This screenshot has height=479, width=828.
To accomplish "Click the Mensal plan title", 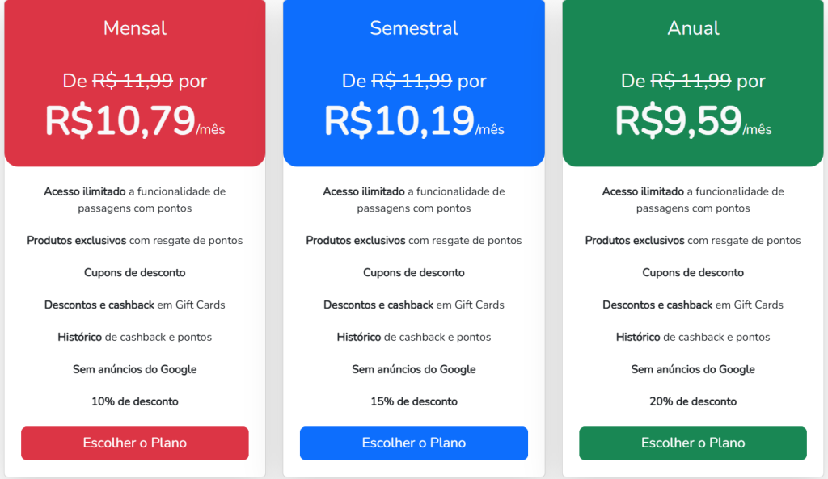I will click(134, 28).
